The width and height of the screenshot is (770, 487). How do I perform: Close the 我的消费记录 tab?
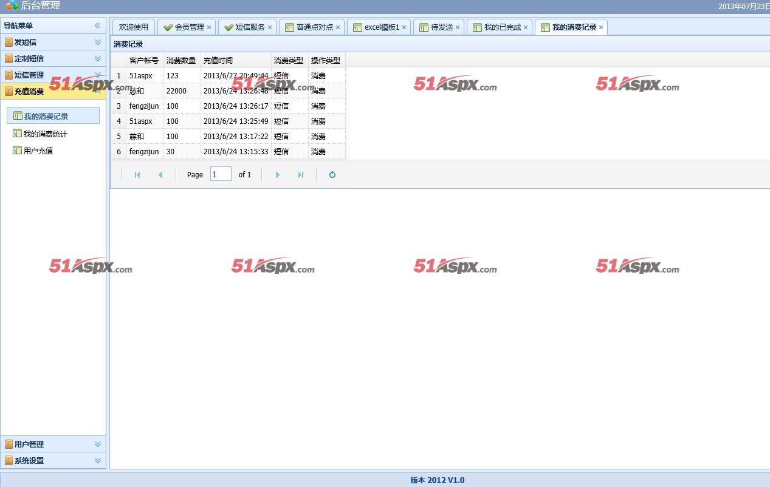[601, 27]
